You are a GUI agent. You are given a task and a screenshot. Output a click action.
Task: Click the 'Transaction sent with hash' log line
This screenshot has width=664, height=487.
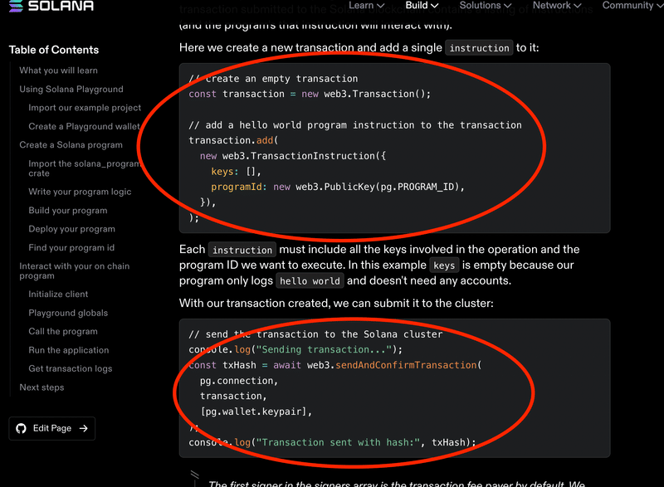tap(333, 442)
